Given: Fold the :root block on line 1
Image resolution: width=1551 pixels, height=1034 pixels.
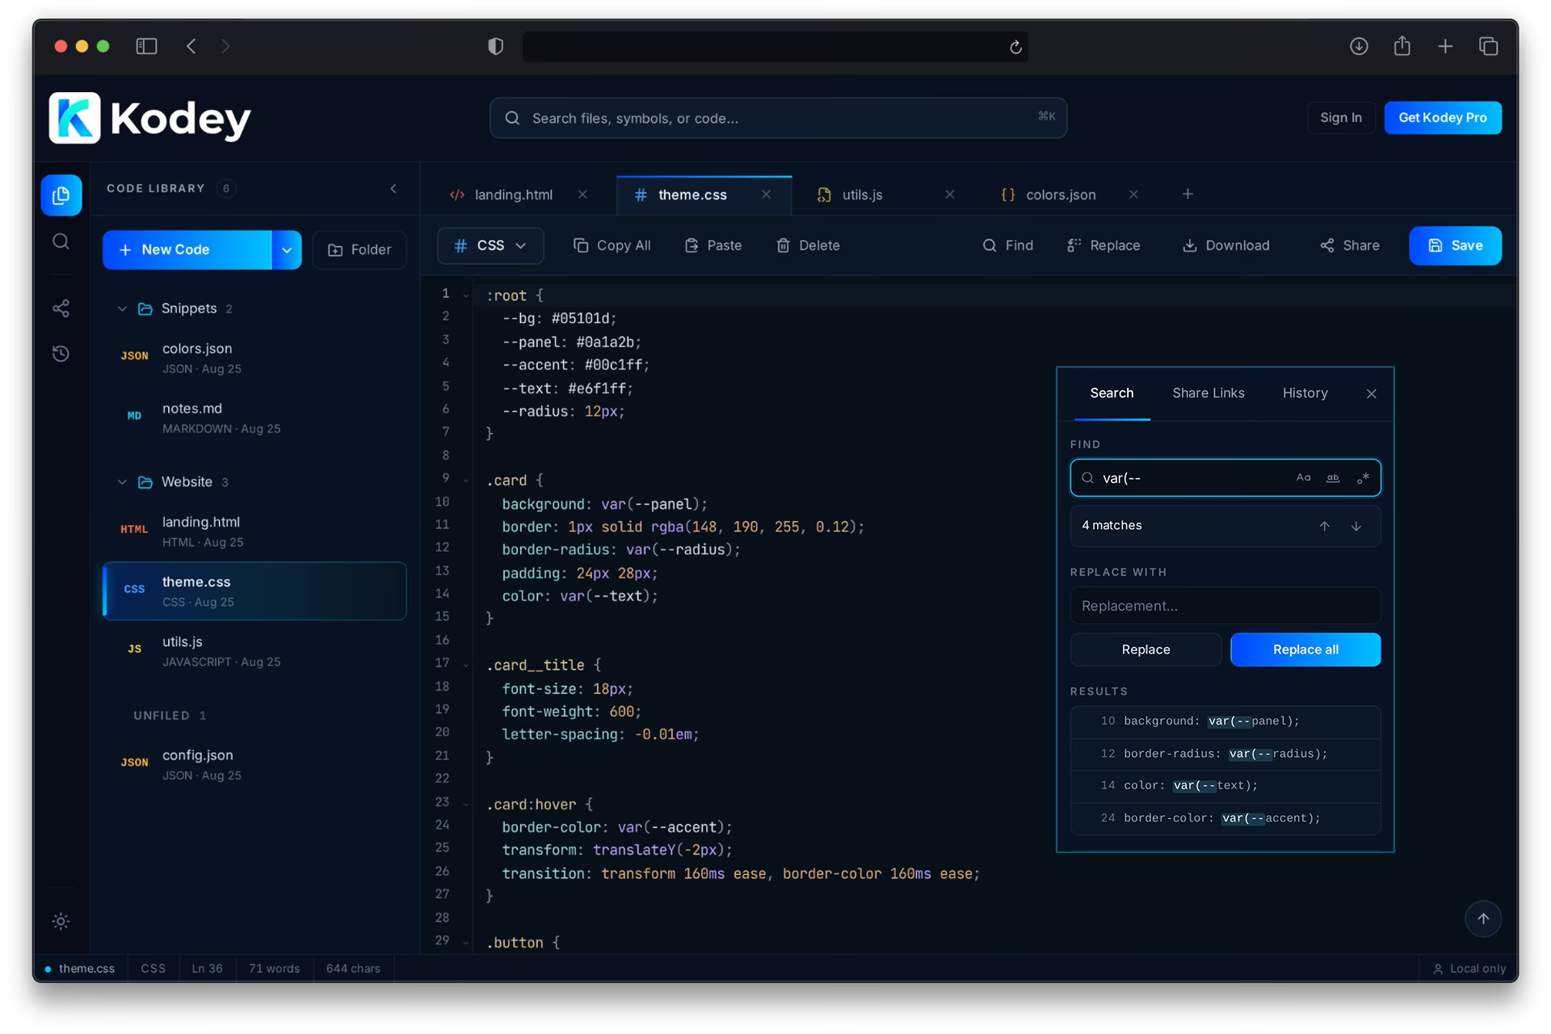Looking at the screenshot, I should [x=466, y=296].
